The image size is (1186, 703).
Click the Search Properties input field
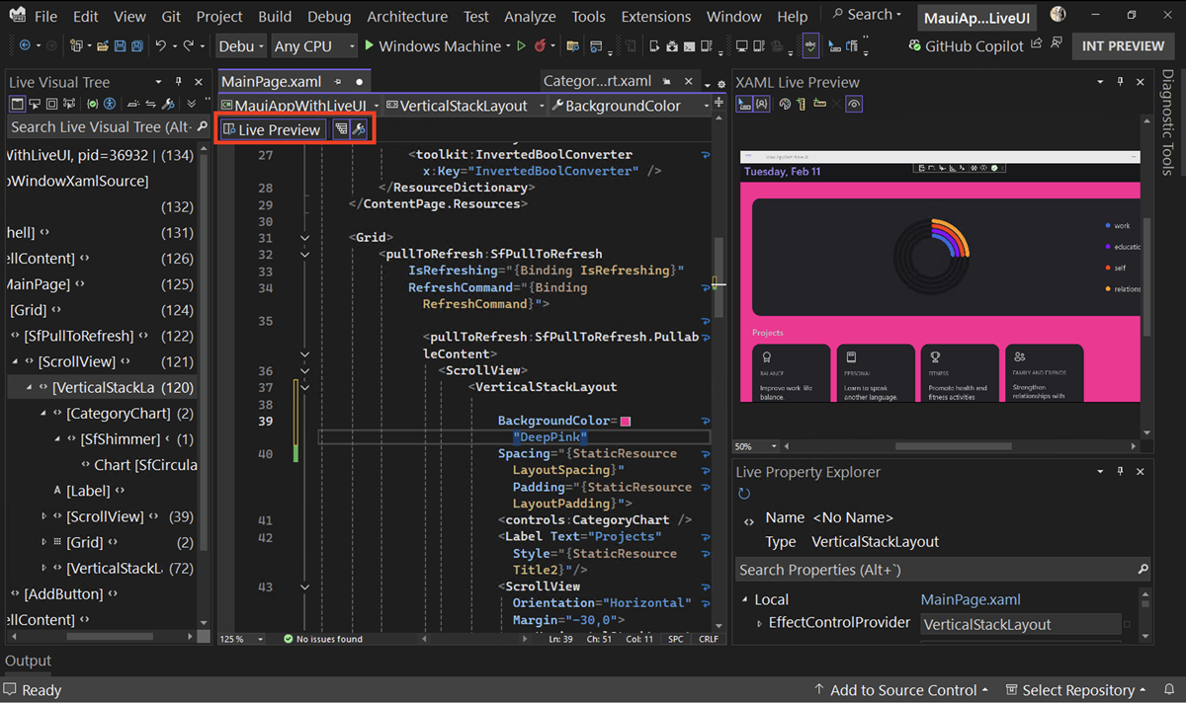click(944, 570)
